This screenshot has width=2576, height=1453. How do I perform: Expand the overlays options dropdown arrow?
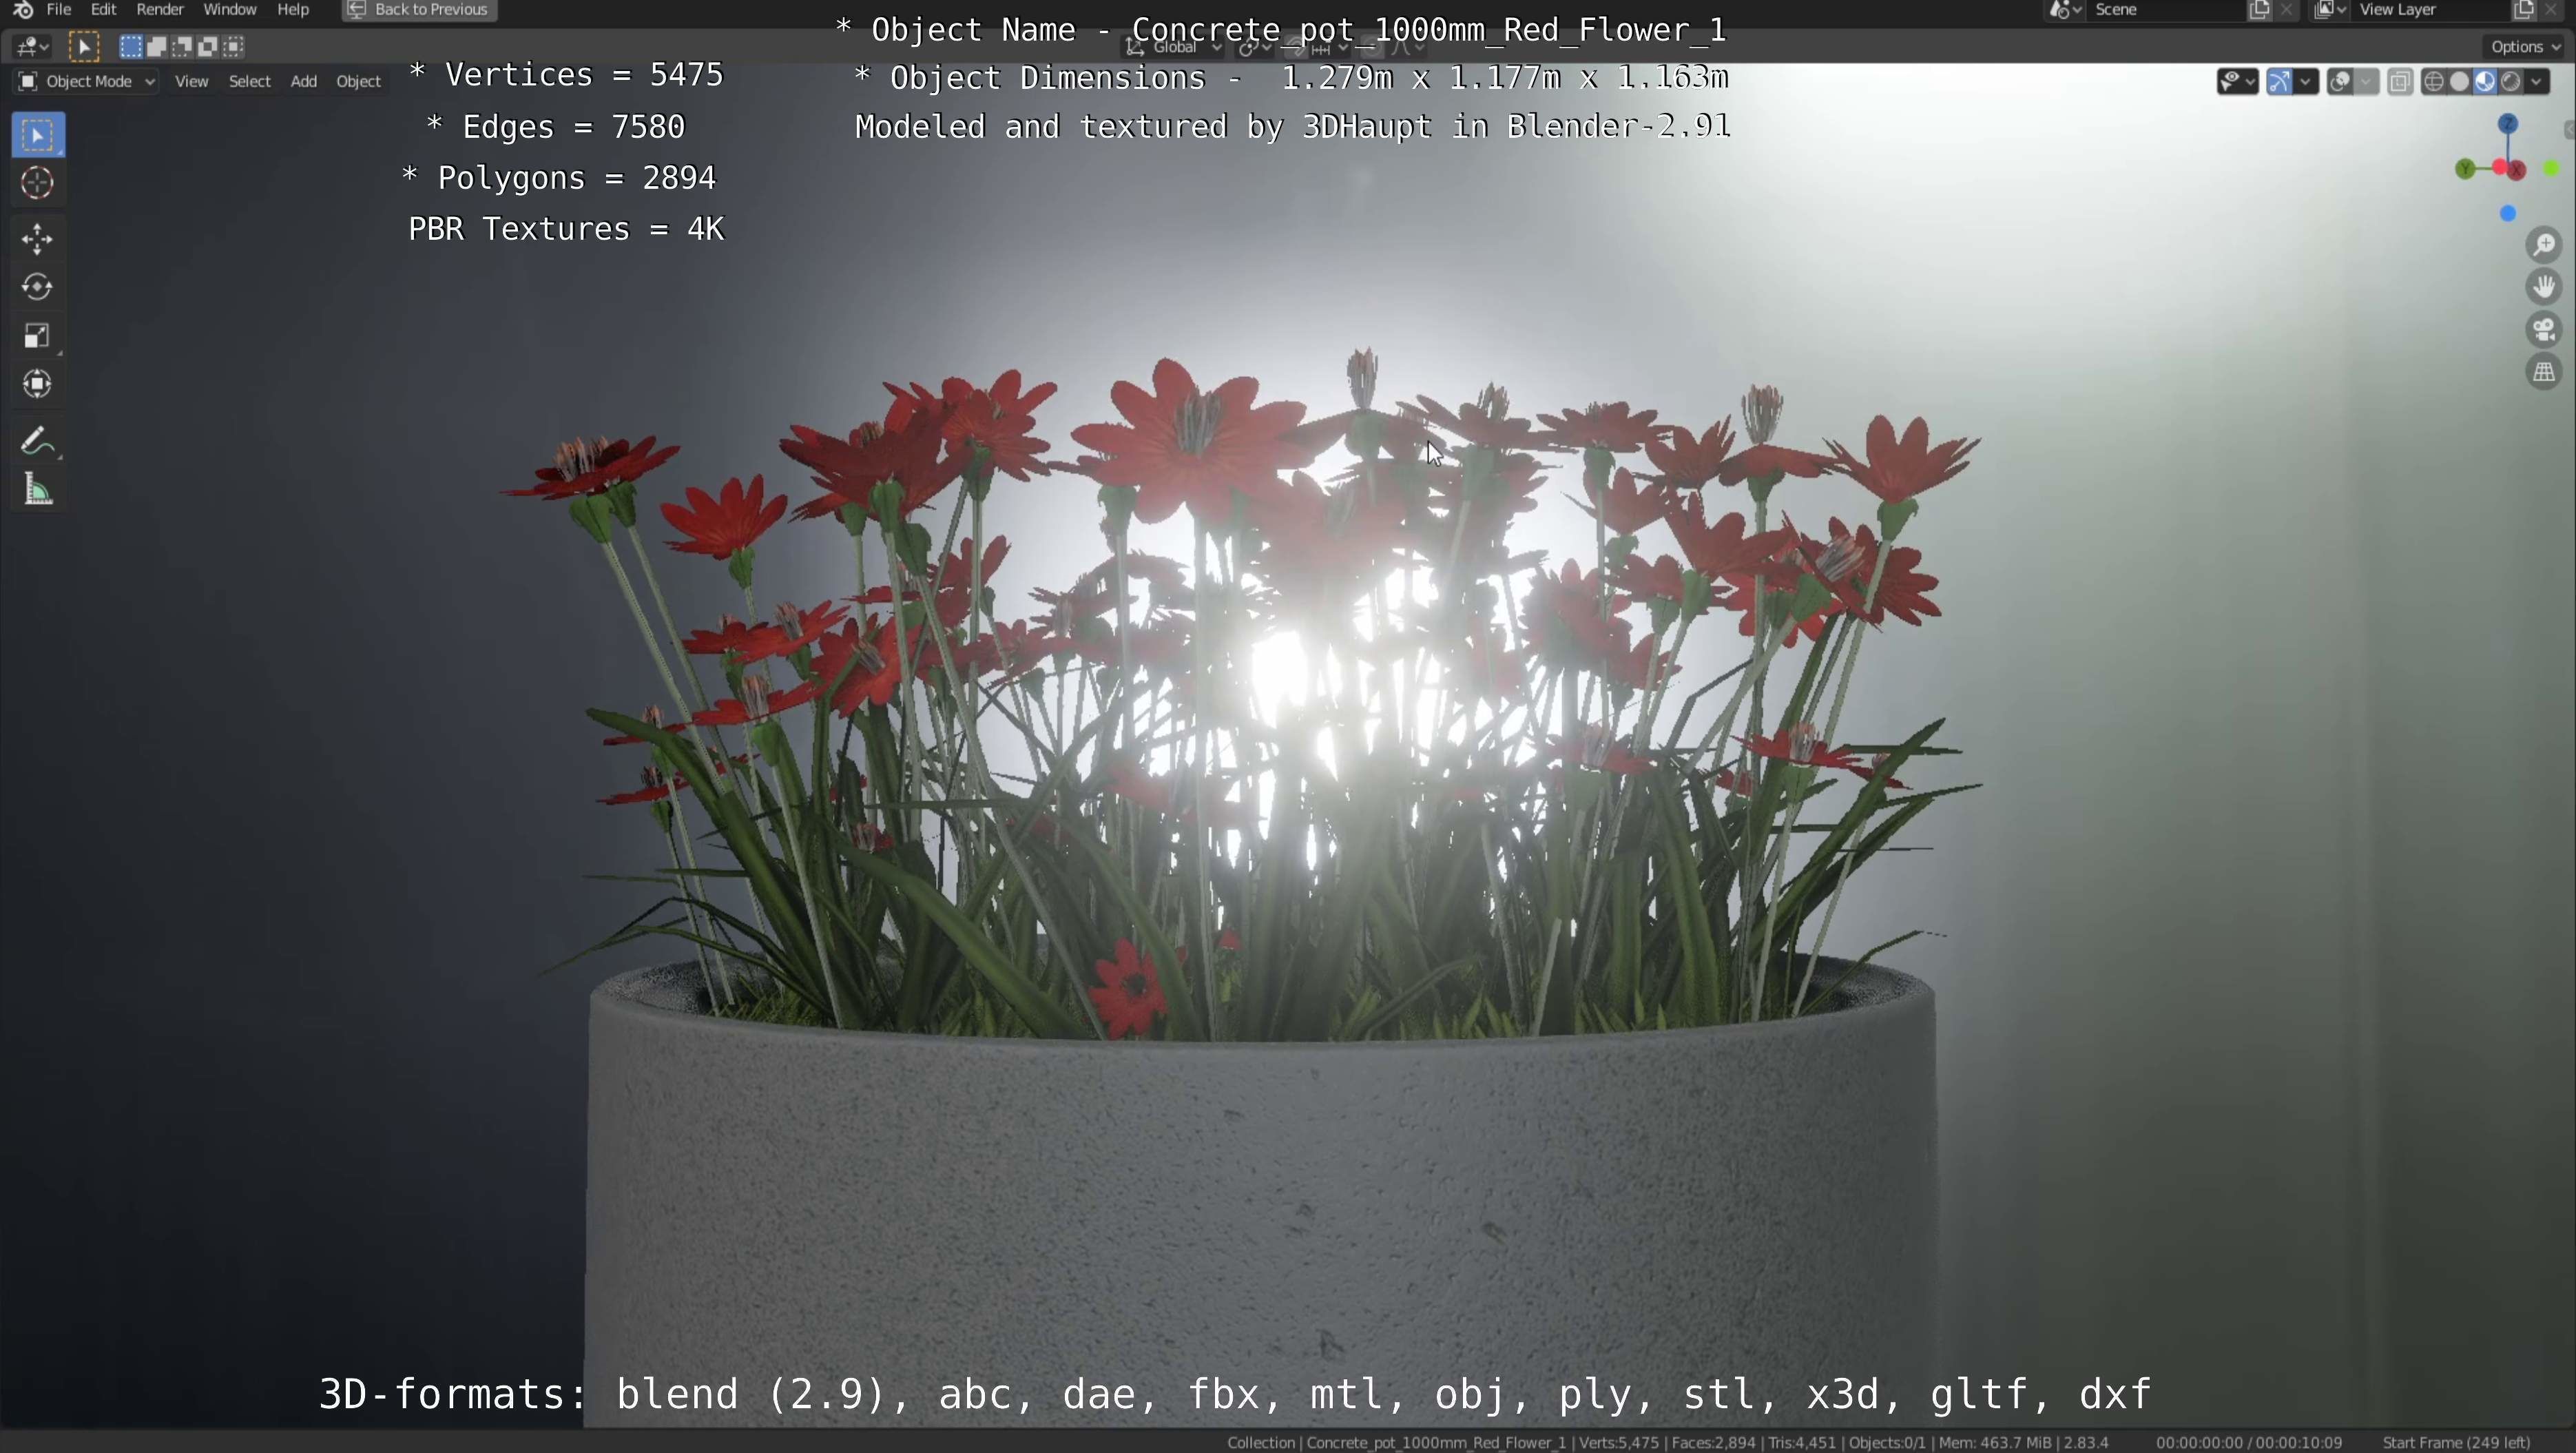click(x=2367, y=82)
